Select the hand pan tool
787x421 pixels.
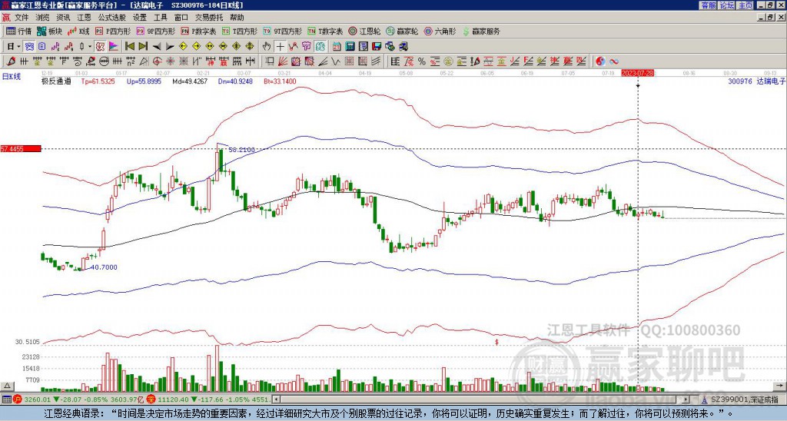coord(267,47)
